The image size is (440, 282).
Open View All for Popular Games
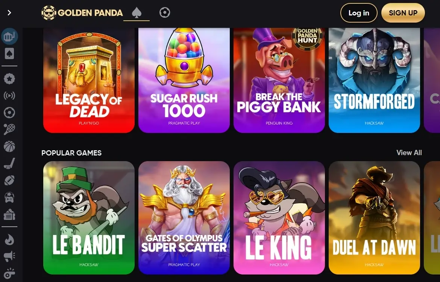pos(409,152)
